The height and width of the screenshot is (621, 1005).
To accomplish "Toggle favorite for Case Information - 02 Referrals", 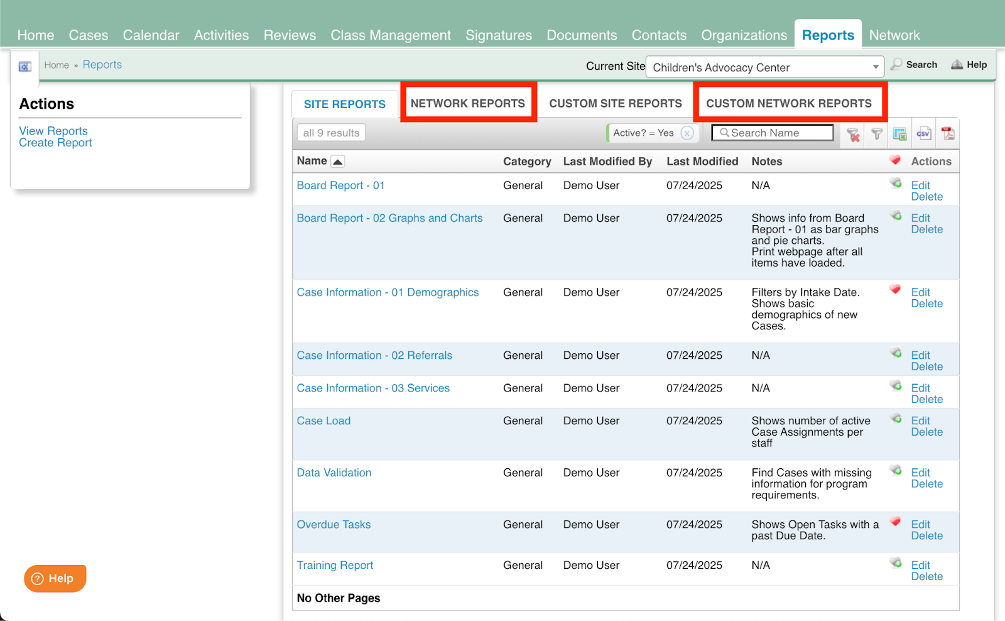I will (896, 353).
